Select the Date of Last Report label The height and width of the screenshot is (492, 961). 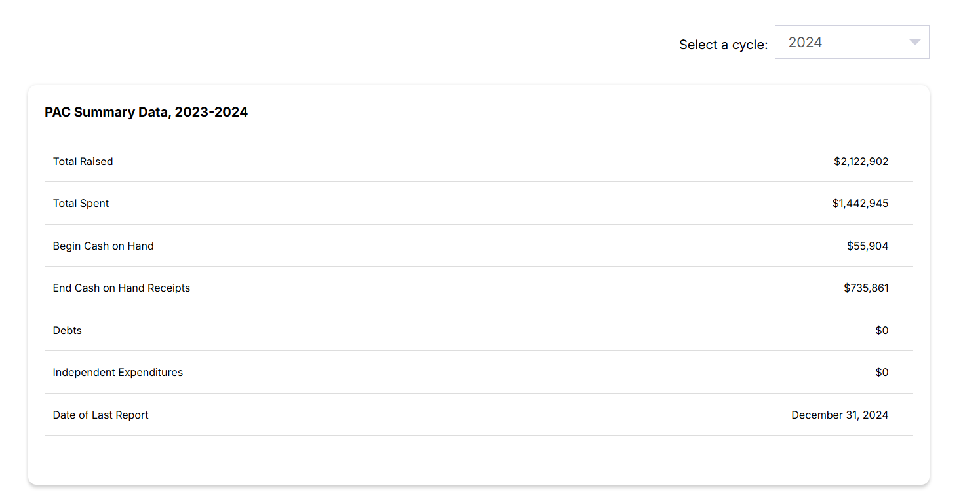101,415
